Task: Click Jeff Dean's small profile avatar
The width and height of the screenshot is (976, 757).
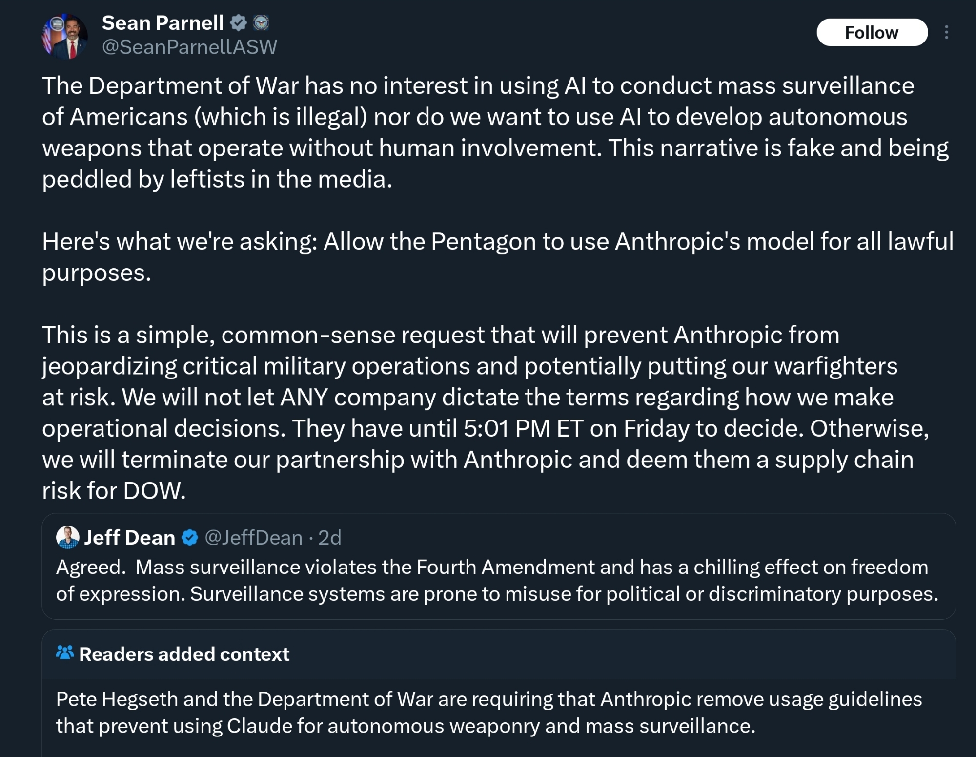Action: (67, 537)
